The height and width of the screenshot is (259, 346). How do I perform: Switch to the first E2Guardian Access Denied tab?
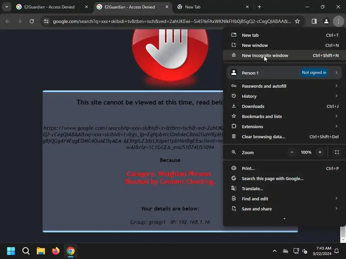tap(49, 7)
